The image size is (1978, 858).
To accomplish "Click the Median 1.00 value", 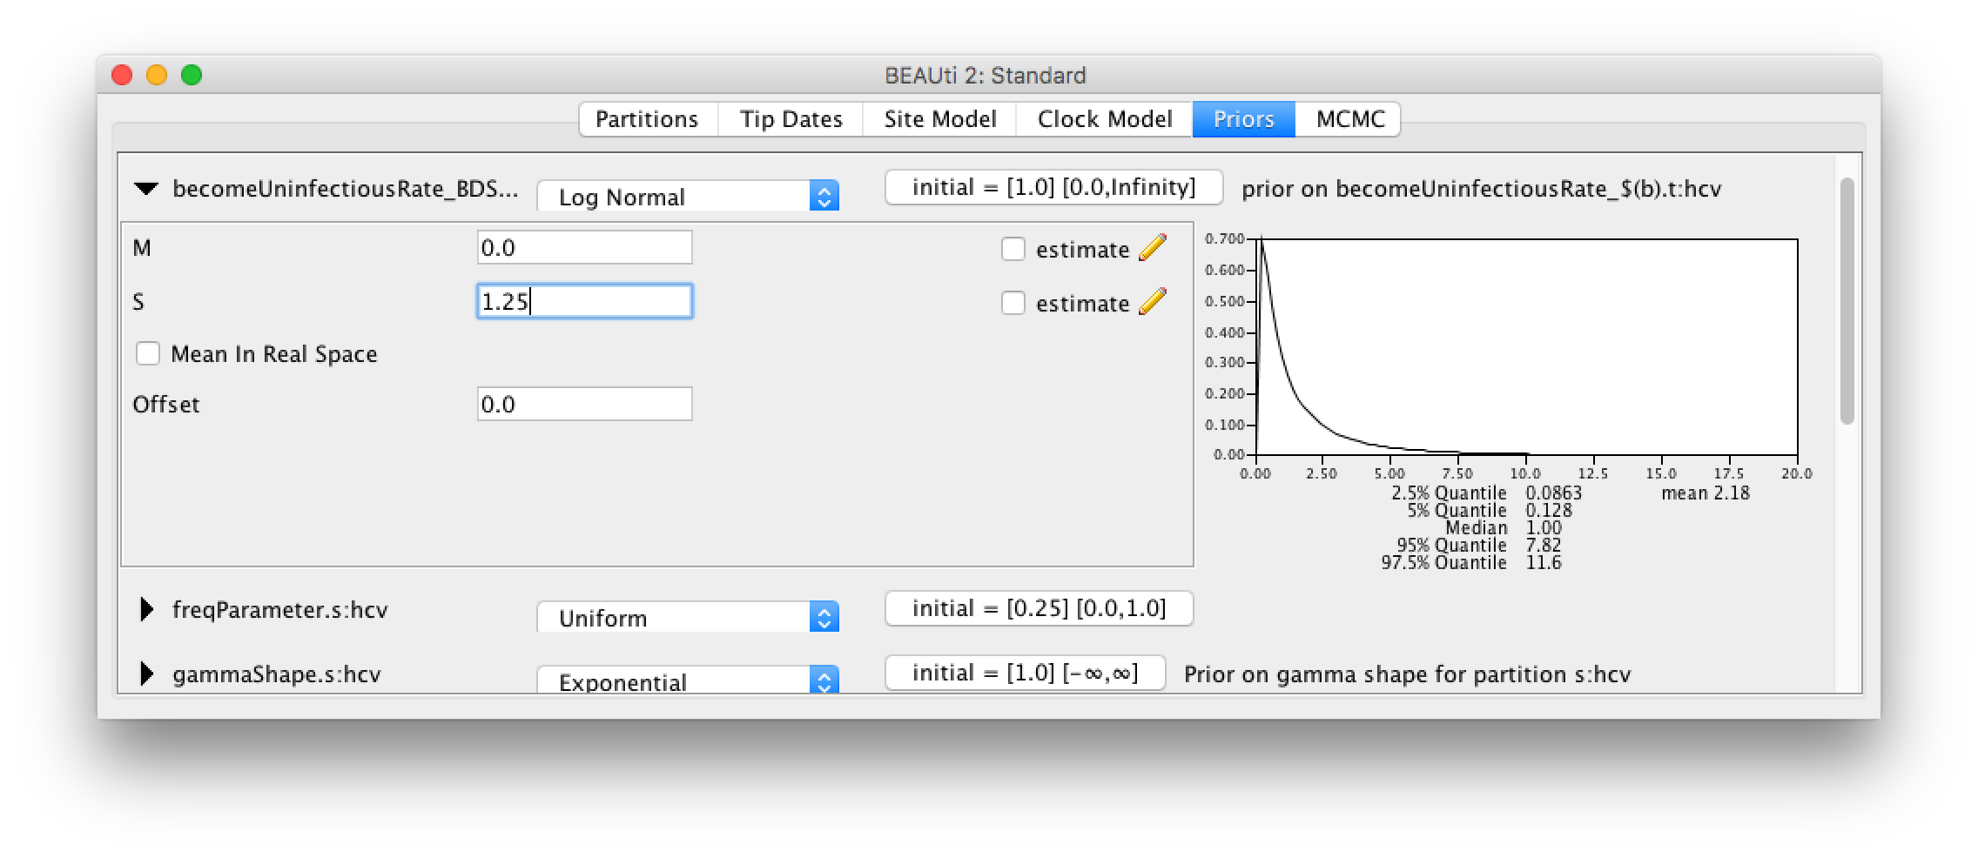I will coord(1544,528).
